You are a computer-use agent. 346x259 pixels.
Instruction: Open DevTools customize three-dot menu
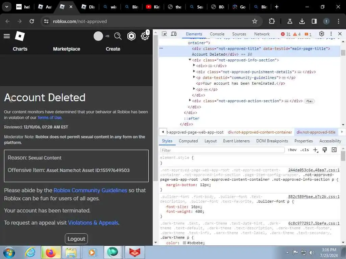tap(331, 34)
